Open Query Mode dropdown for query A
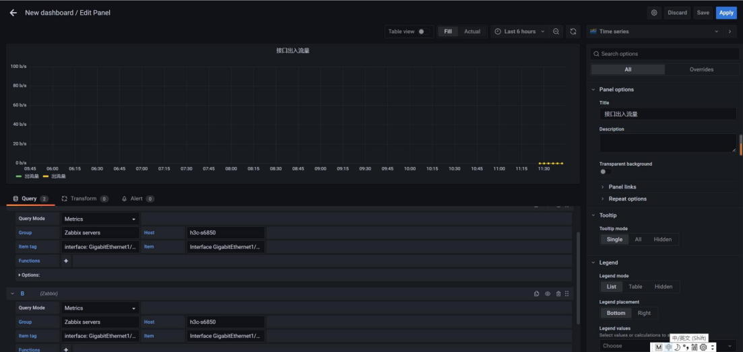 coord(100,219)
